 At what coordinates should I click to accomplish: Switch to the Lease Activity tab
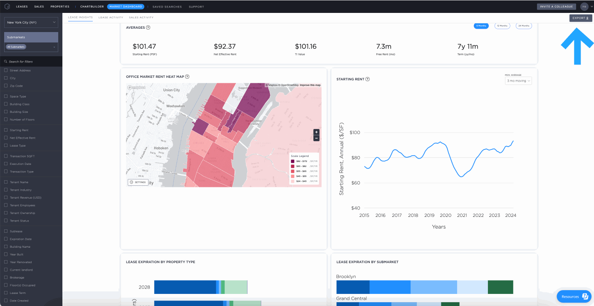coord(110,17)
